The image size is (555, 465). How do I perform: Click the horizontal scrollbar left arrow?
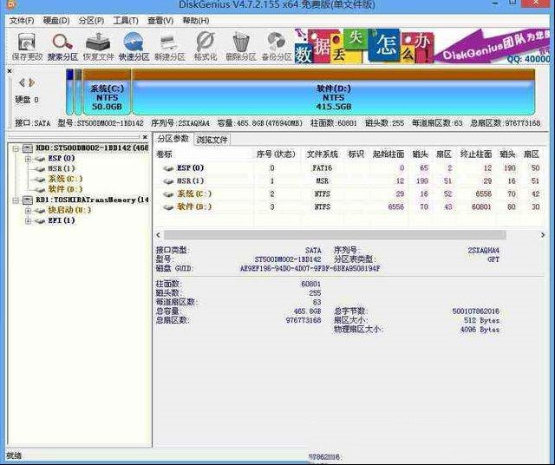(x=158, y=234)
